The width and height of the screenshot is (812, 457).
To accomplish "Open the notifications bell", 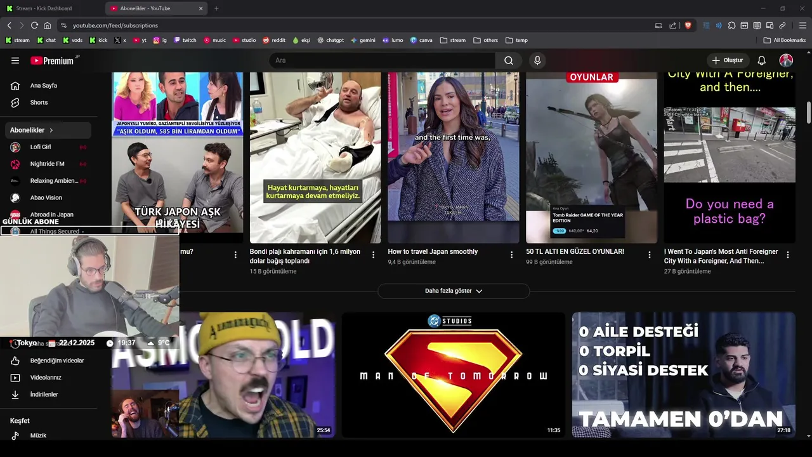I will 762,60.
